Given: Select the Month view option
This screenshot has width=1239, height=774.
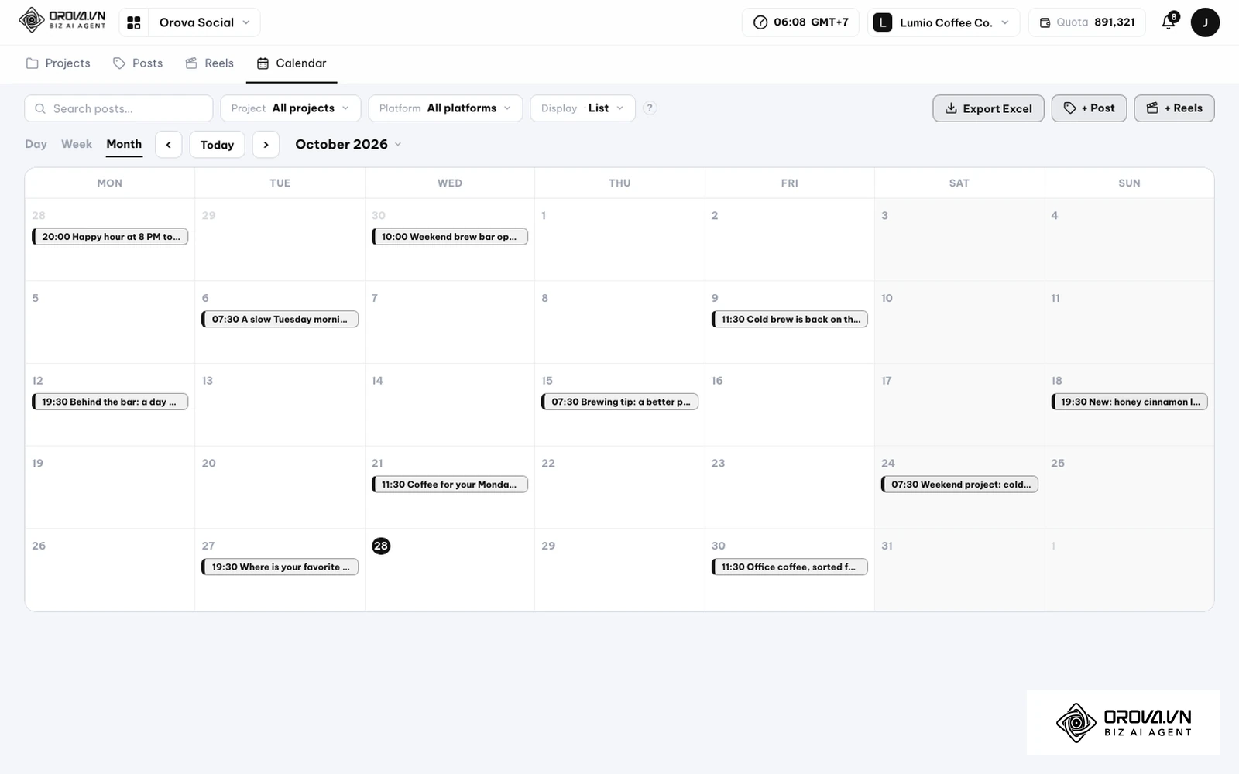Looking at the screenshot, I should pos(124,144).
